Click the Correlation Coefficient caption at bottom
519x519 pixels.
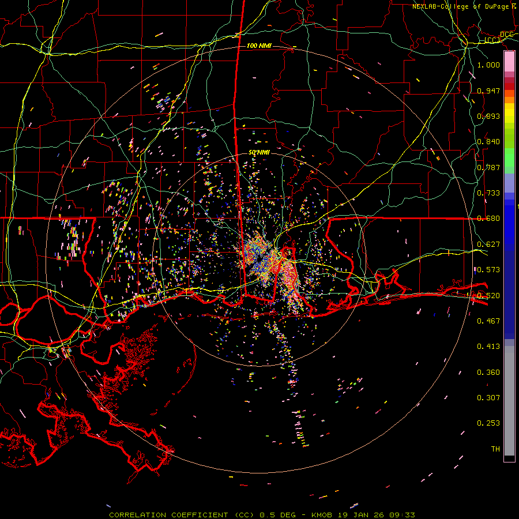(262, 515)
